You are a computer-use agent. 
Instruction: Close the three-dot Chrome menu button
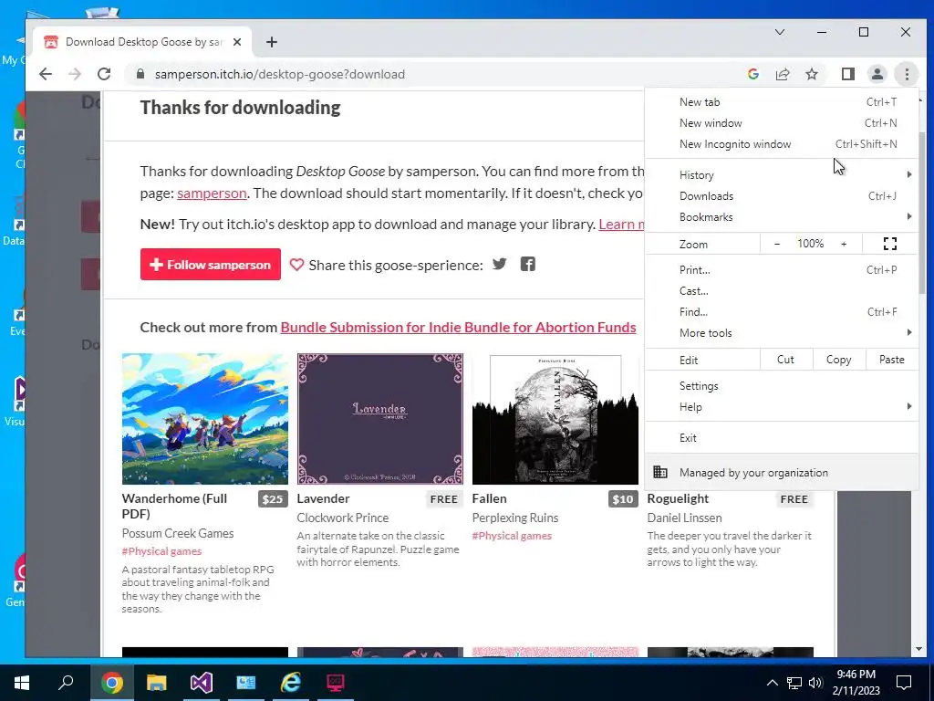click(x=907, y=74)
